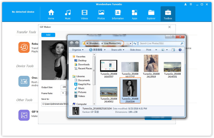Click the Add button in GIF Maker
The image size is (214, 138).
click(x=48, y=35)
